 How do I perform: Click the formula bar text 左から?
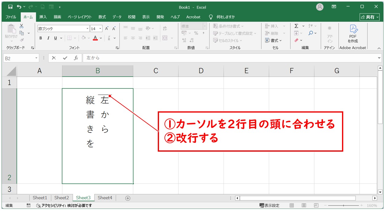tap(93, 58)
